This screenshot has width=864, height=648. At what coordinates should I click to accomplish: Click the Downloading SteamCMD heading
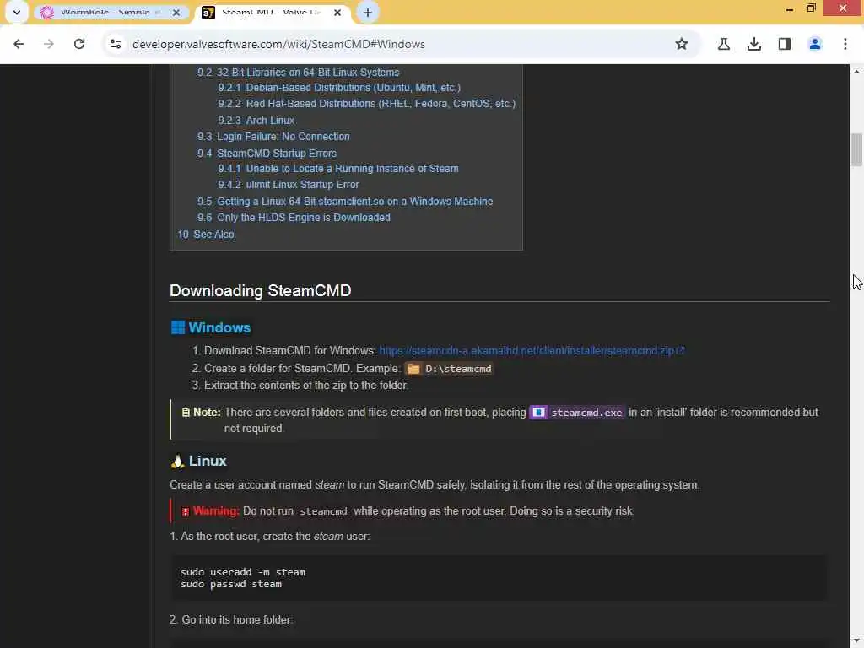(260, 291)
